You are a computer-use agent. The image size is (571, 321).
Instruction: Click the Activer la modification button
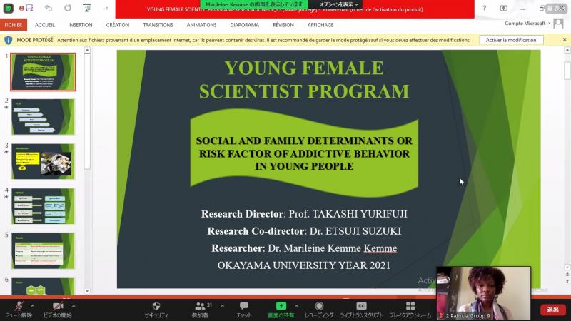tap(511, 40)
